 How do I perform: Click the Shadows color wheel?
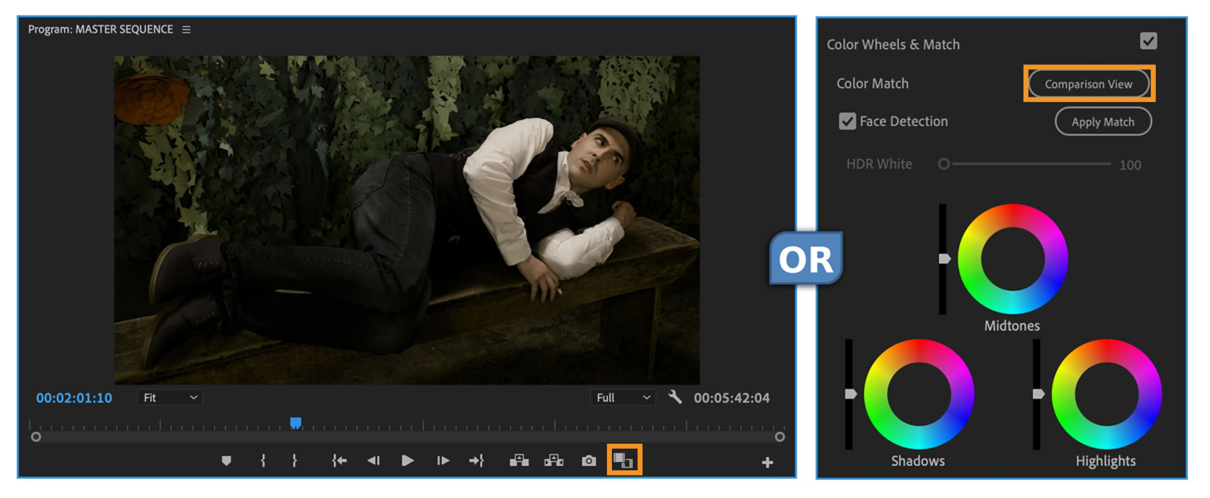point(919,394)
